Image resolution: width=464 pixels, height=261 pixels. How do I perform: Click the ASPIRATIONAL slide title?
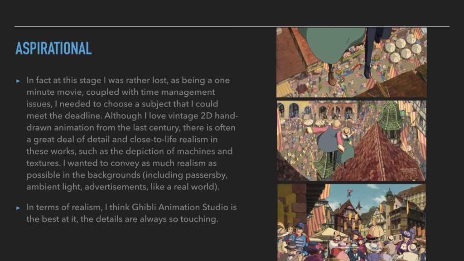53,48
